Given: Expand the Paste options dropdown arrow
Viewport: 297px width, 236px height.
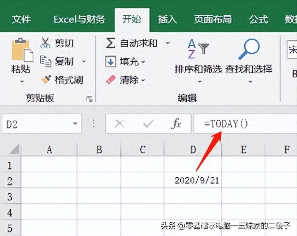Looking at the screenshot, I should pos(22,82).
